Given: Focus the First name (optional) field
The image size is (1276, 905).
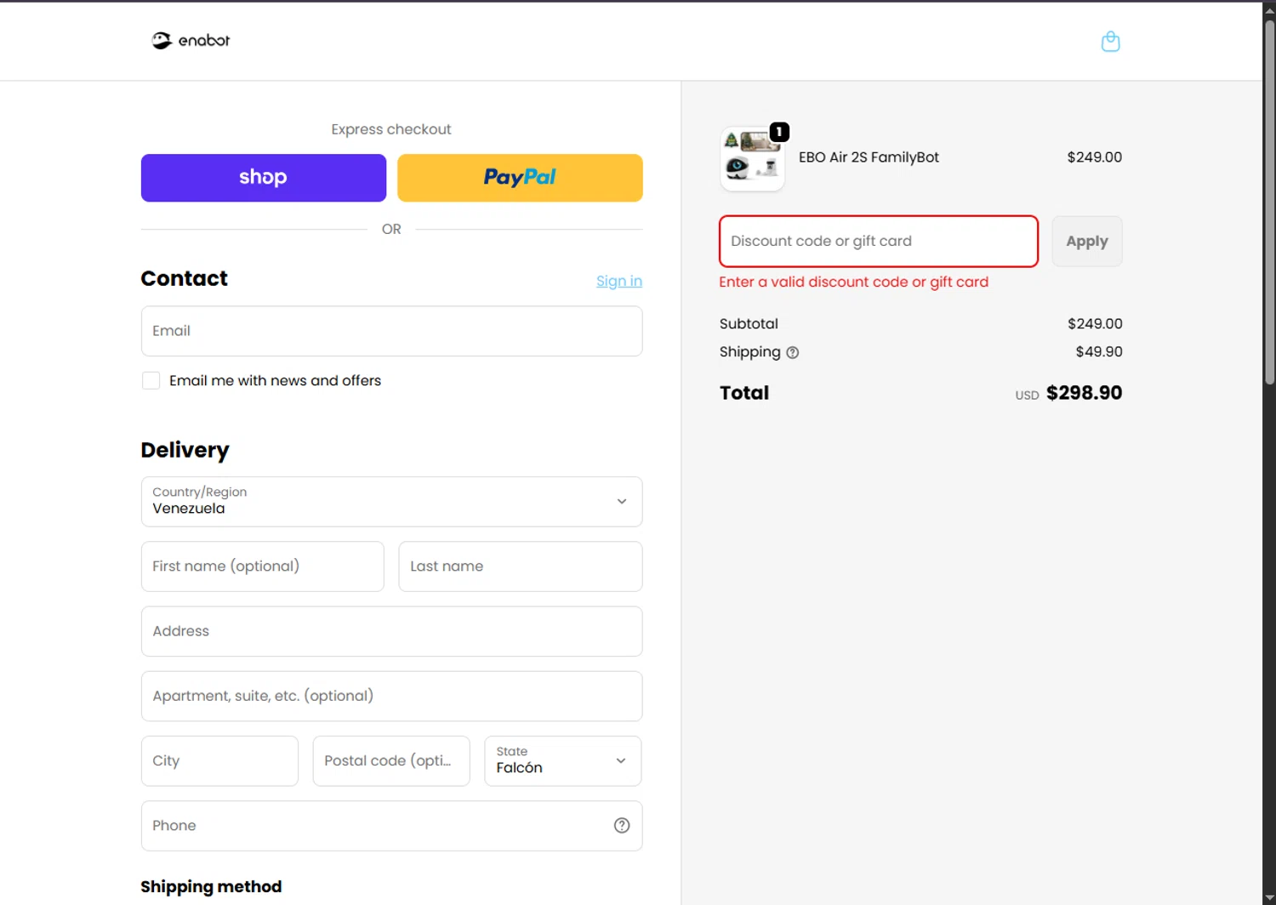Looking at the screenshot, I should [263, 566].
